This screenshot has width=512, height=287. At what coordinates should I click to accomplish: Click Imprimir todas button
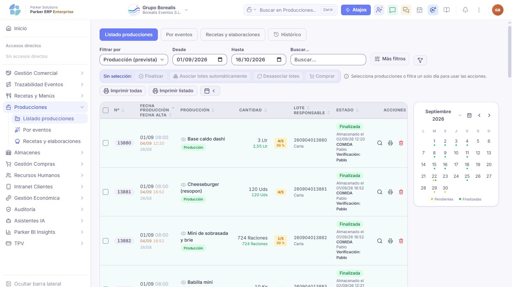tap(123, 91)
